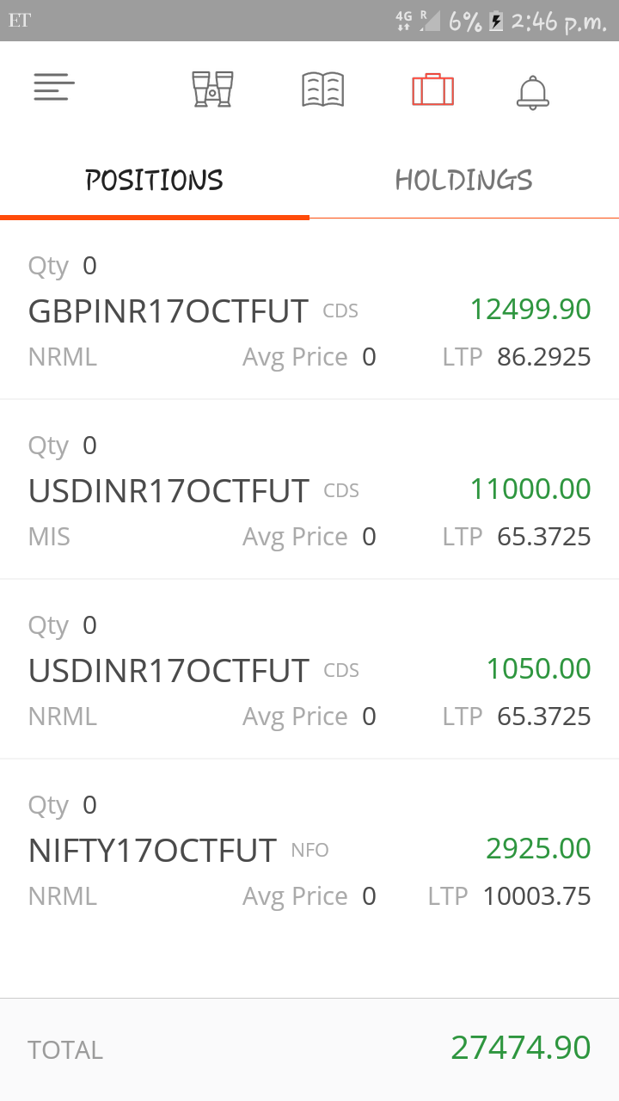Open the watchlist binoculars icon
This screenshot has width=619, height=1101.
tap(212, 89)
